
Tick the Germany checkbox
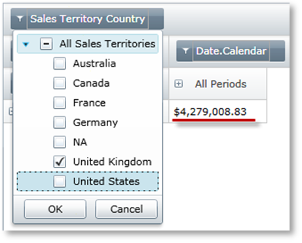click(x=60, y=122)
